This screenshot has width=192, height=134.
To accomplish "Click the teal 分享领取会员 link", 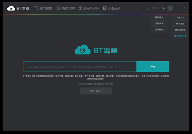I will coord(180,36).
